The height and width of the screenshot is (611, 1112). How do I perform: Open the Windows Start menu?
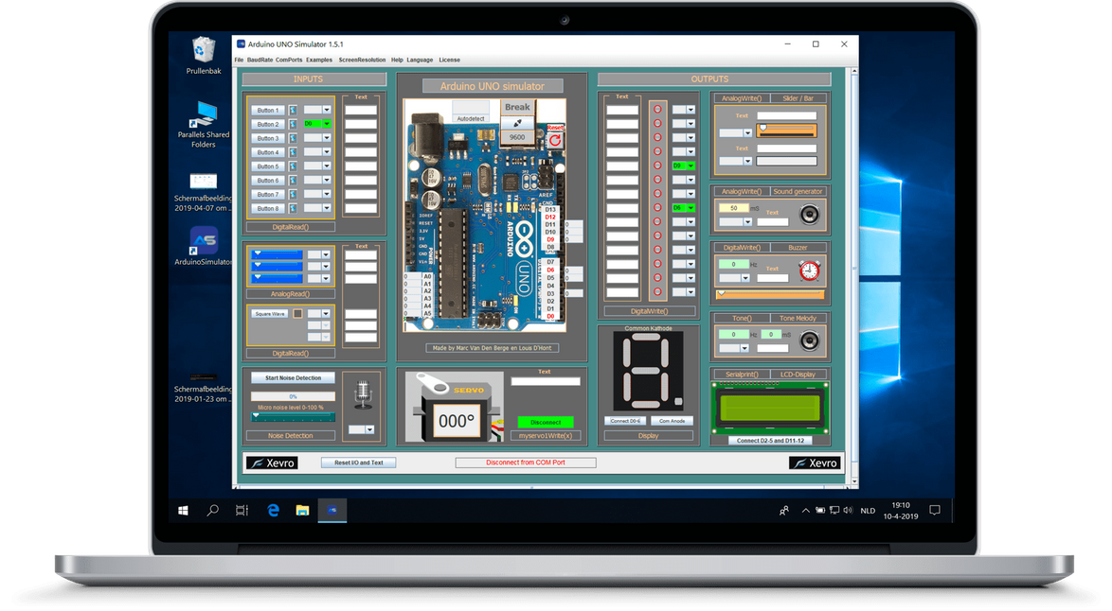coord(183,511)
